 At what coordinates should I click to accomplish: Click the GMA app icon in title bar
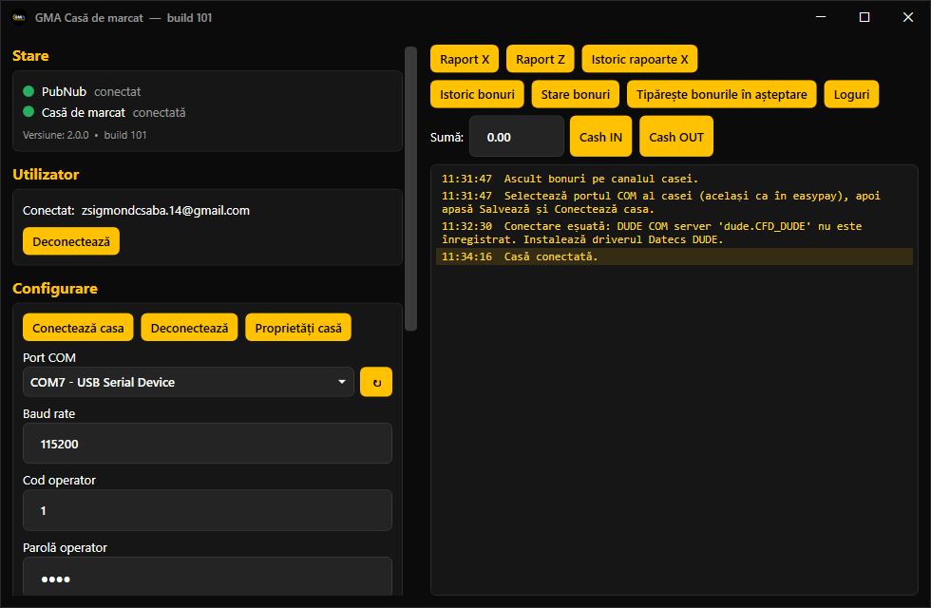point(19,18)
